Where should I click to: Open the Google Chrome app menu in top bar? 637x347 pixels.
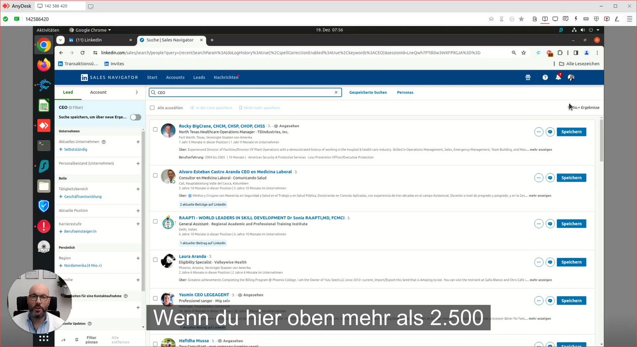90,30
